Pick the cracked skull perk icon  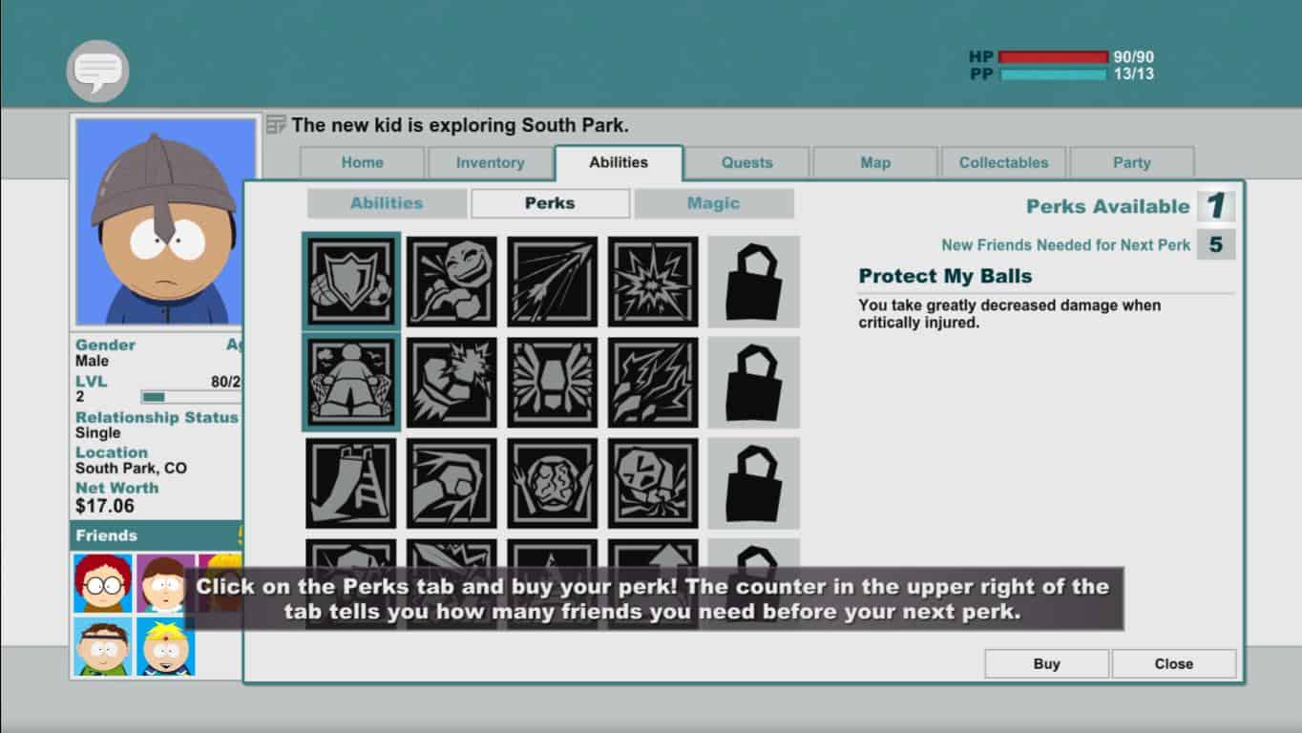coord(653,483)
